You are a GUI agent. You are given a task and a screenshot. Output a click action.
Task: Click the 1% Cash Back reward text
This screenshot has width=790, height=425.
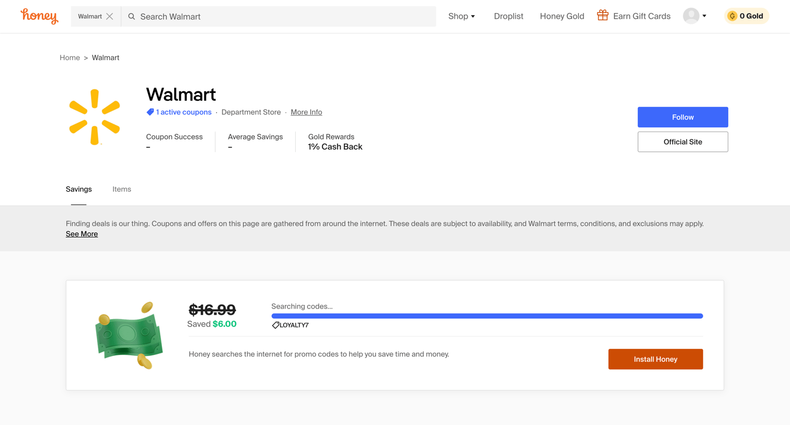click(x=335, y=147)
